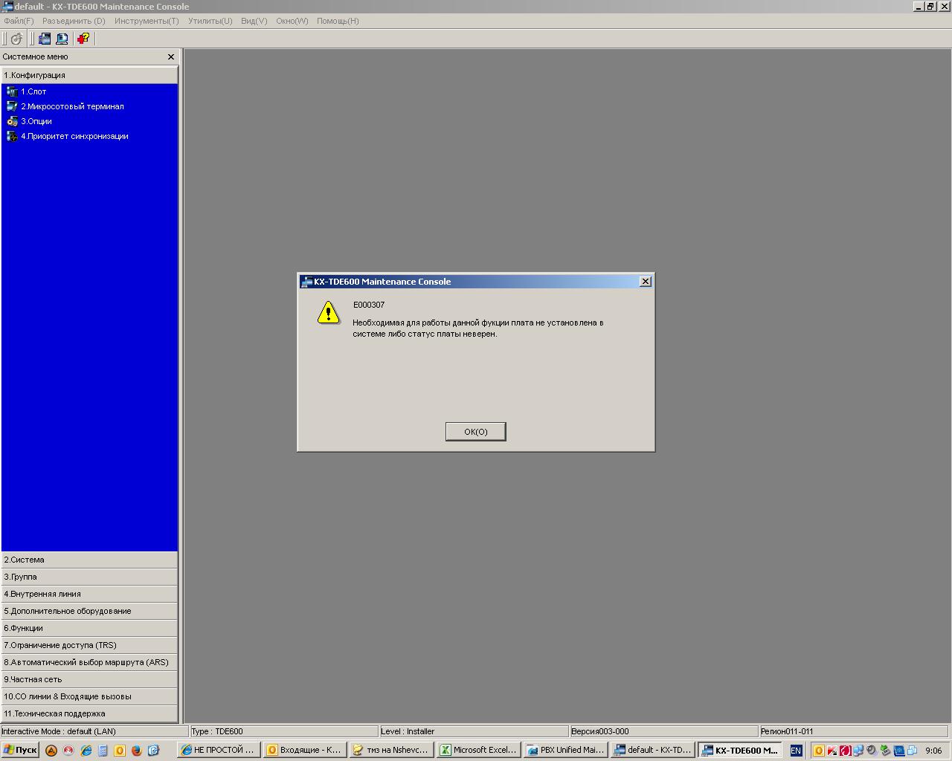Open the Файл(F) menu
This screenshot has width=952, height=761.
pos(19,21)
